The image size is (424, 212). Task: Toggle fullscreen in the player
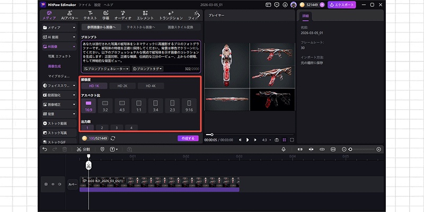[292, 140]
